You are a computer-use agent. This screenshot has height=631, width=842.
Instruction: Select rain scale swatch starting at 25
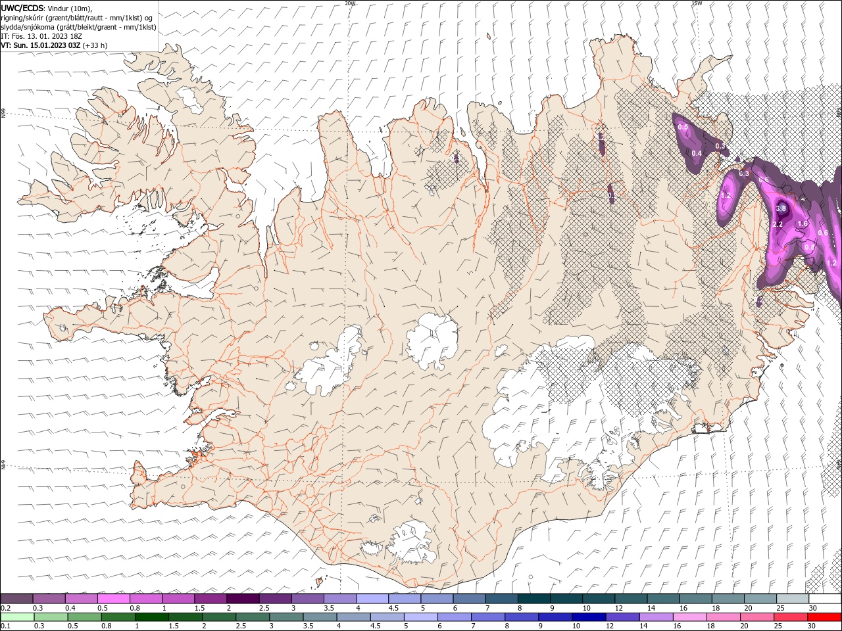(x=791, y=617)
